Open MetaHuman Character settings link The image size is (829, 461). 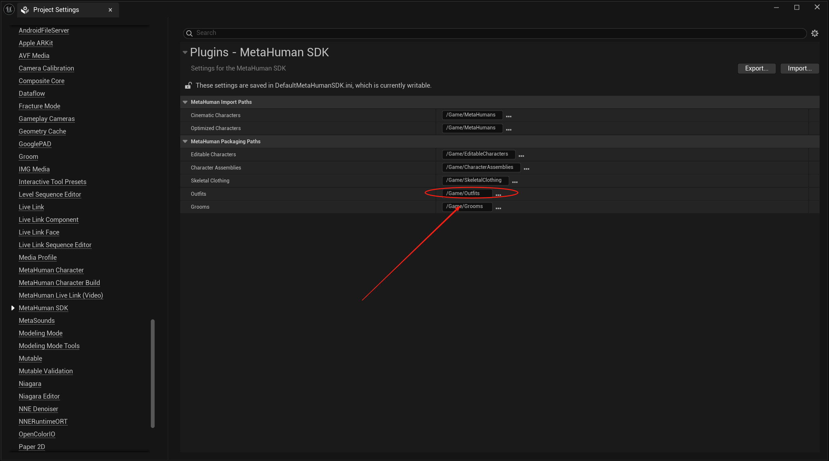51,270
